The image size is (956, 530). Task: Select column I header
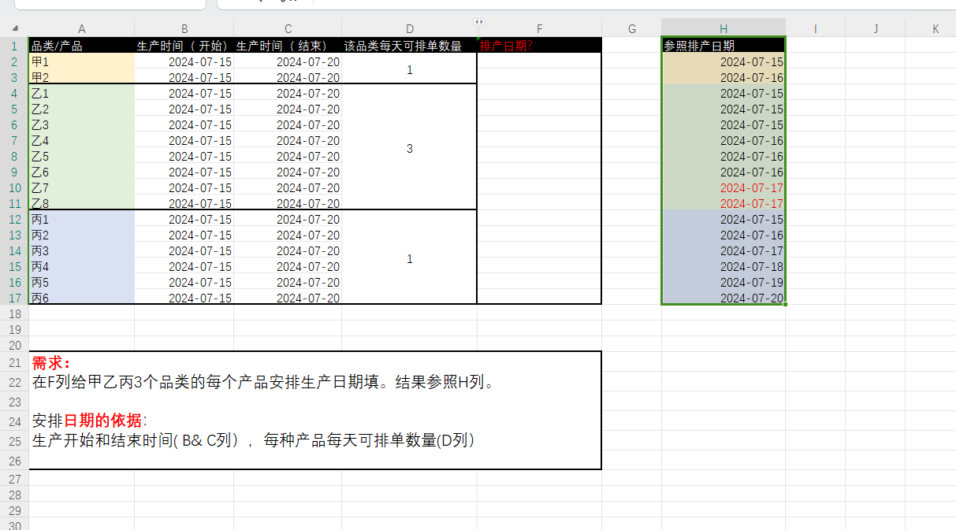pyautogui.click(x=815, y=28)
